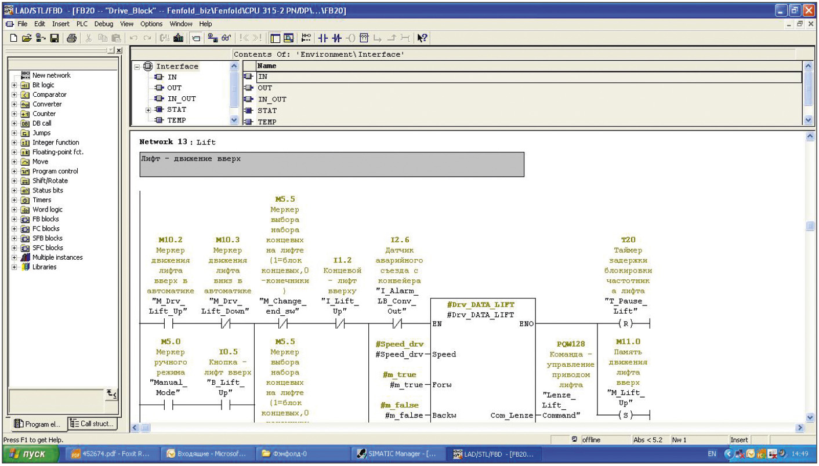
Task: Switch to the Call structure tab
Action: (x=92, y=424)
